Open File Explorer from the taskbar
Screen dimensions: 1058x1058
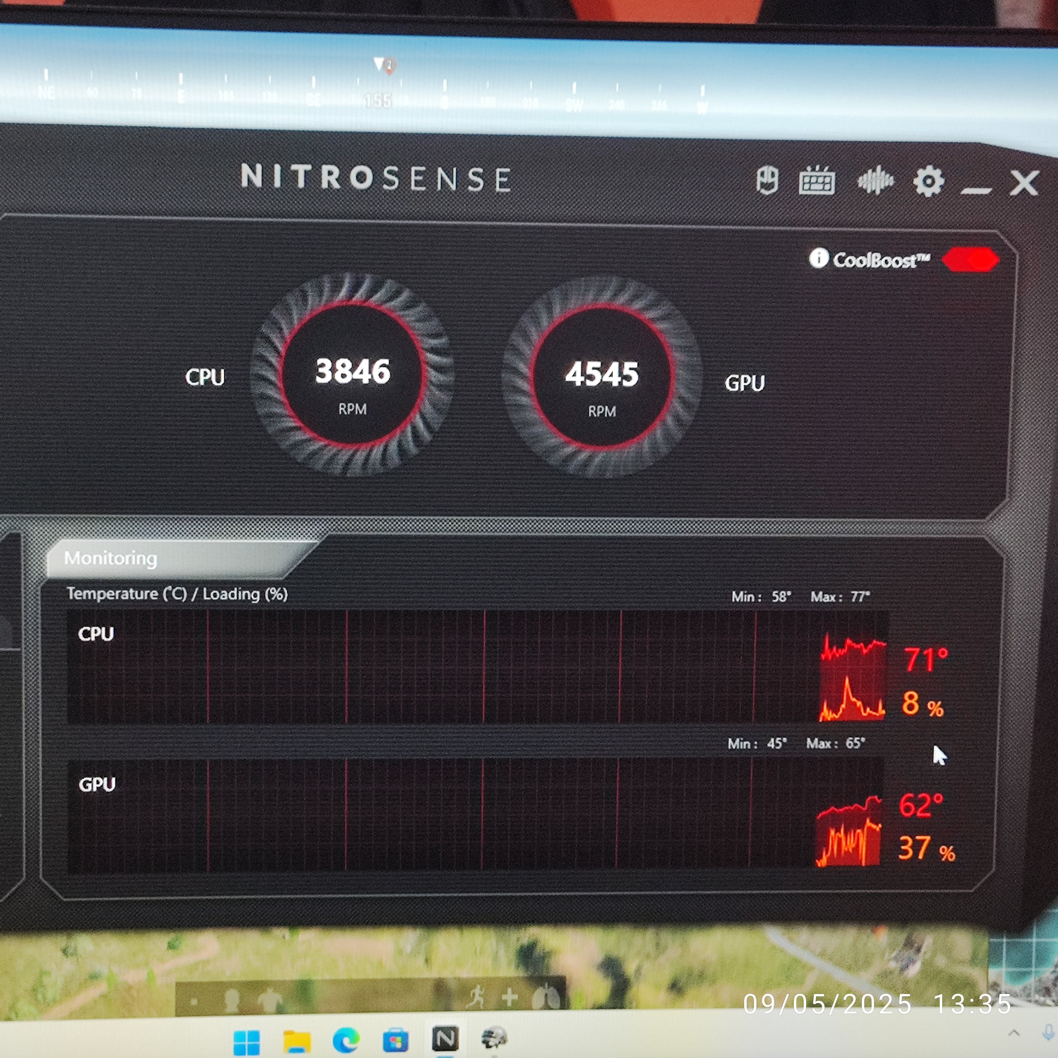point(297,1042)
